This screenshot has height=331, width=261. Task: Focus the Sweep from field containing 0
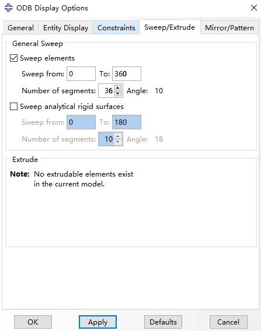(81, 73)
